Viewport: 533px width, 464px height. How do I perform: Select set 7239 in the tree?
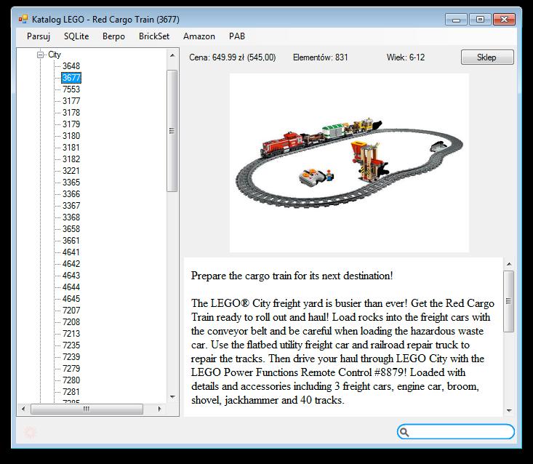tap(71, 357)
